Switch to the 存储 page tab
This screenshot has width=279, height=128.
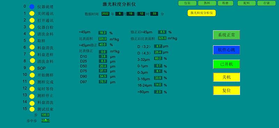click(x=266, y=3)
